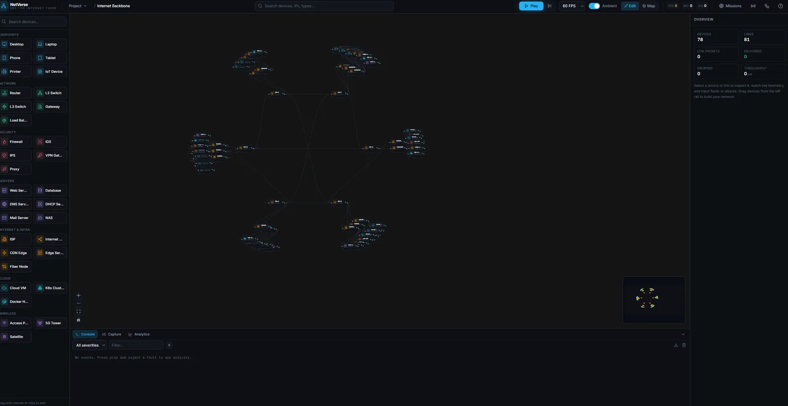Choose the 5G Tower device
Viewport: 788px width, 406px height.
(x=50, y=323)
